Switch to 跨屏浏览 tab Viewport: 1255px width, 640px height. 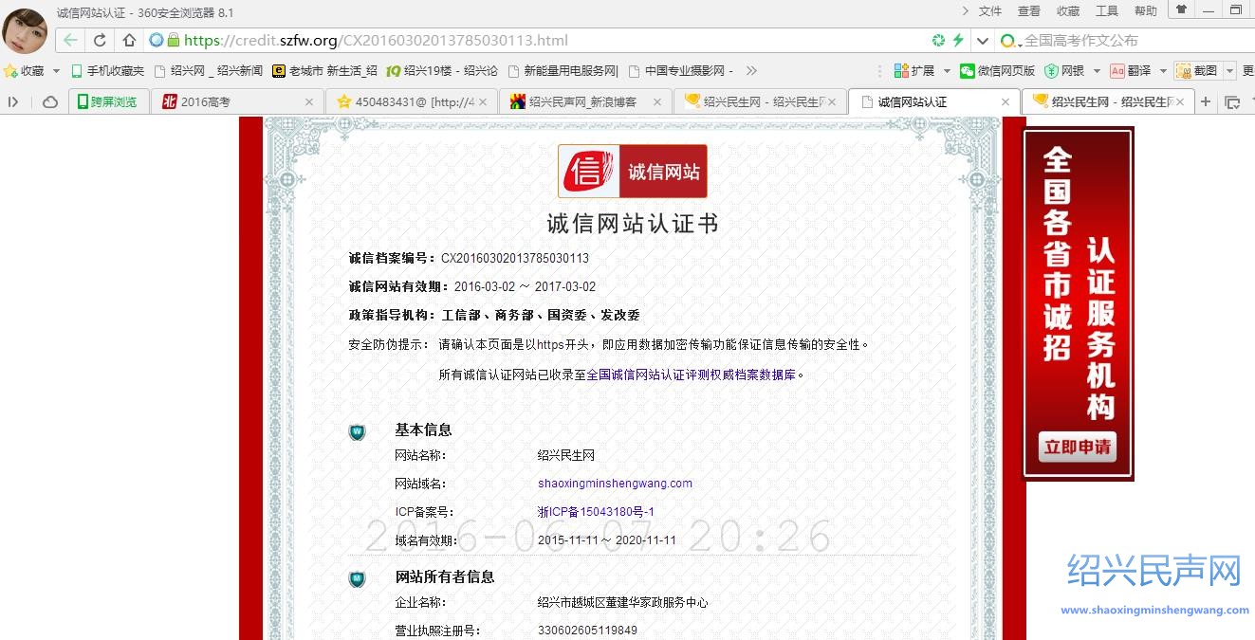pos(107,102)
